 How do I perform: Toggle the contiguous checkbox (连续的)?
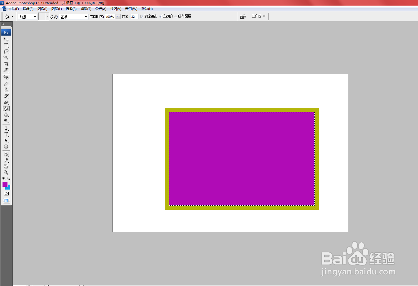click(160, 16)
